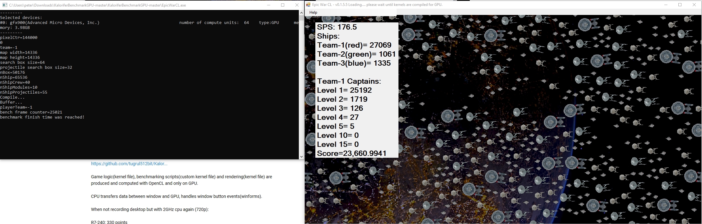Maximize the Epic War CL game window
The height and width of the screenshot is (224, 702).
(x=680, y=5)
